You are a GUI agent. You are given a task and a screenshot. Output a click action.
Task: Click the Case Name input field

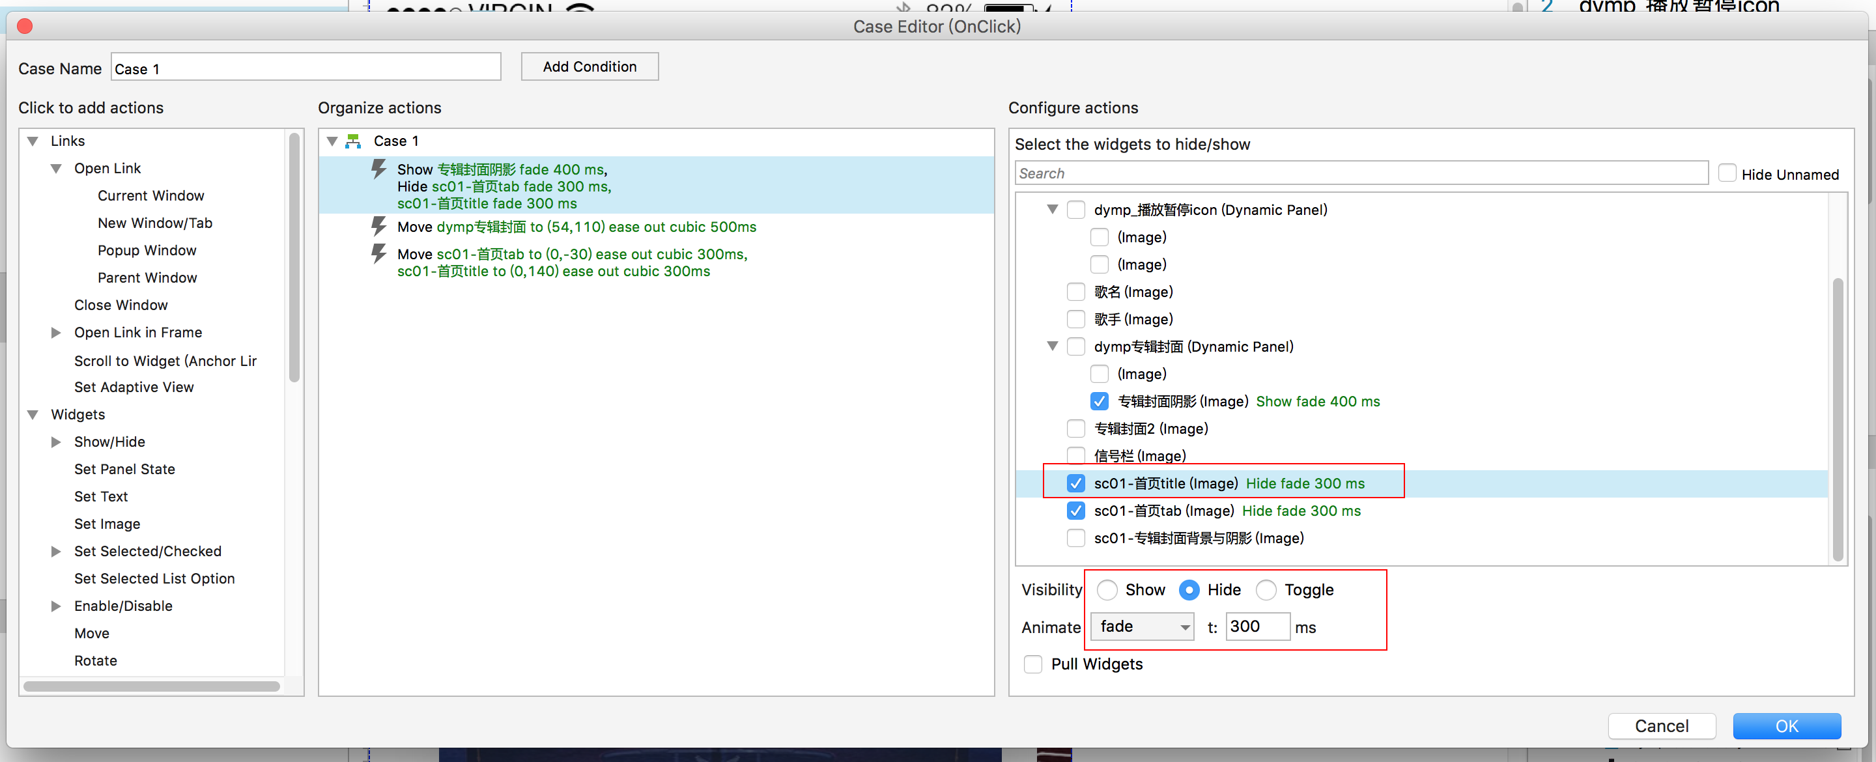(306, 68)
